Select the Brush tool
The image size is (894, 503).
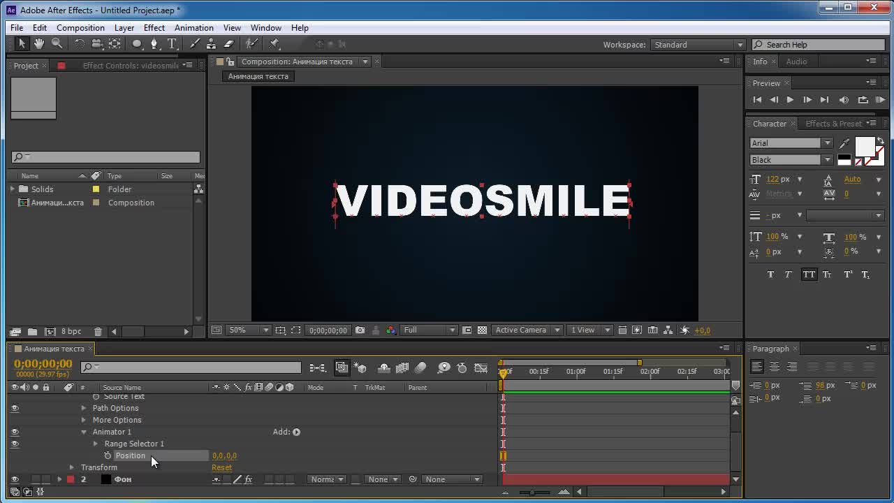(x=195, y=44)
